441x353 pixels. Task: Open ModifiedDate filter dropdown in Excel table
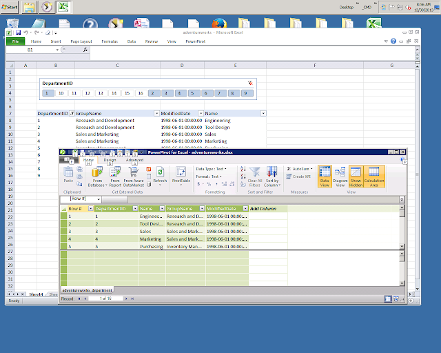[201, 114]
